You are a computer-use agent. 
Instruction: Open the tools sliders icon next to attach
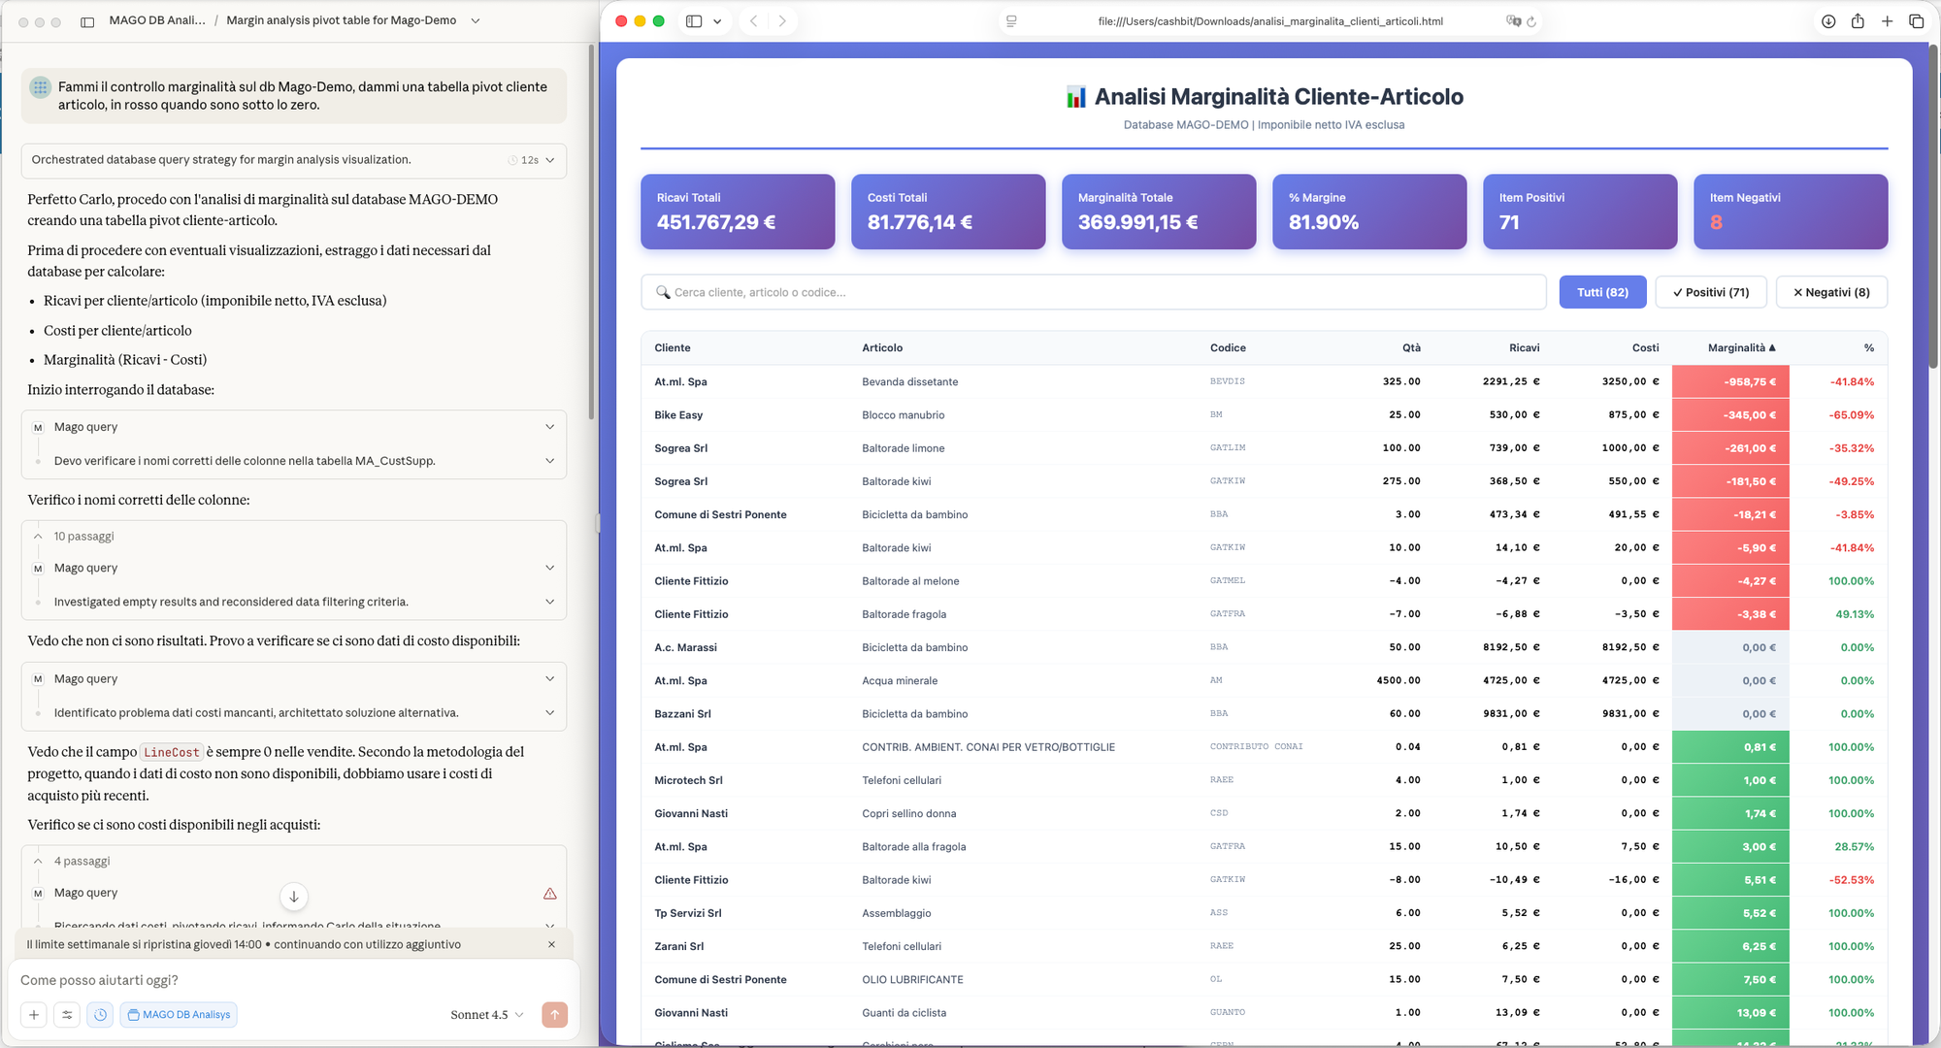[x=66, y=1014]
